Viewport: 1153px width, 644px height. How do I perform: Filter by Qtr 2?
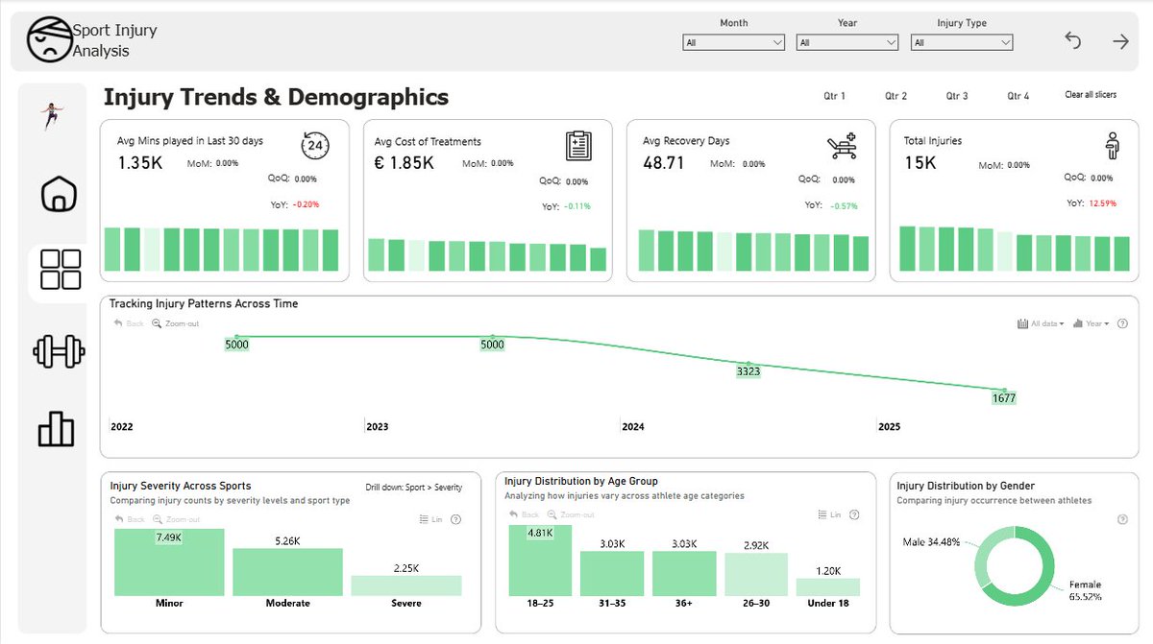[x=896, y=96]
